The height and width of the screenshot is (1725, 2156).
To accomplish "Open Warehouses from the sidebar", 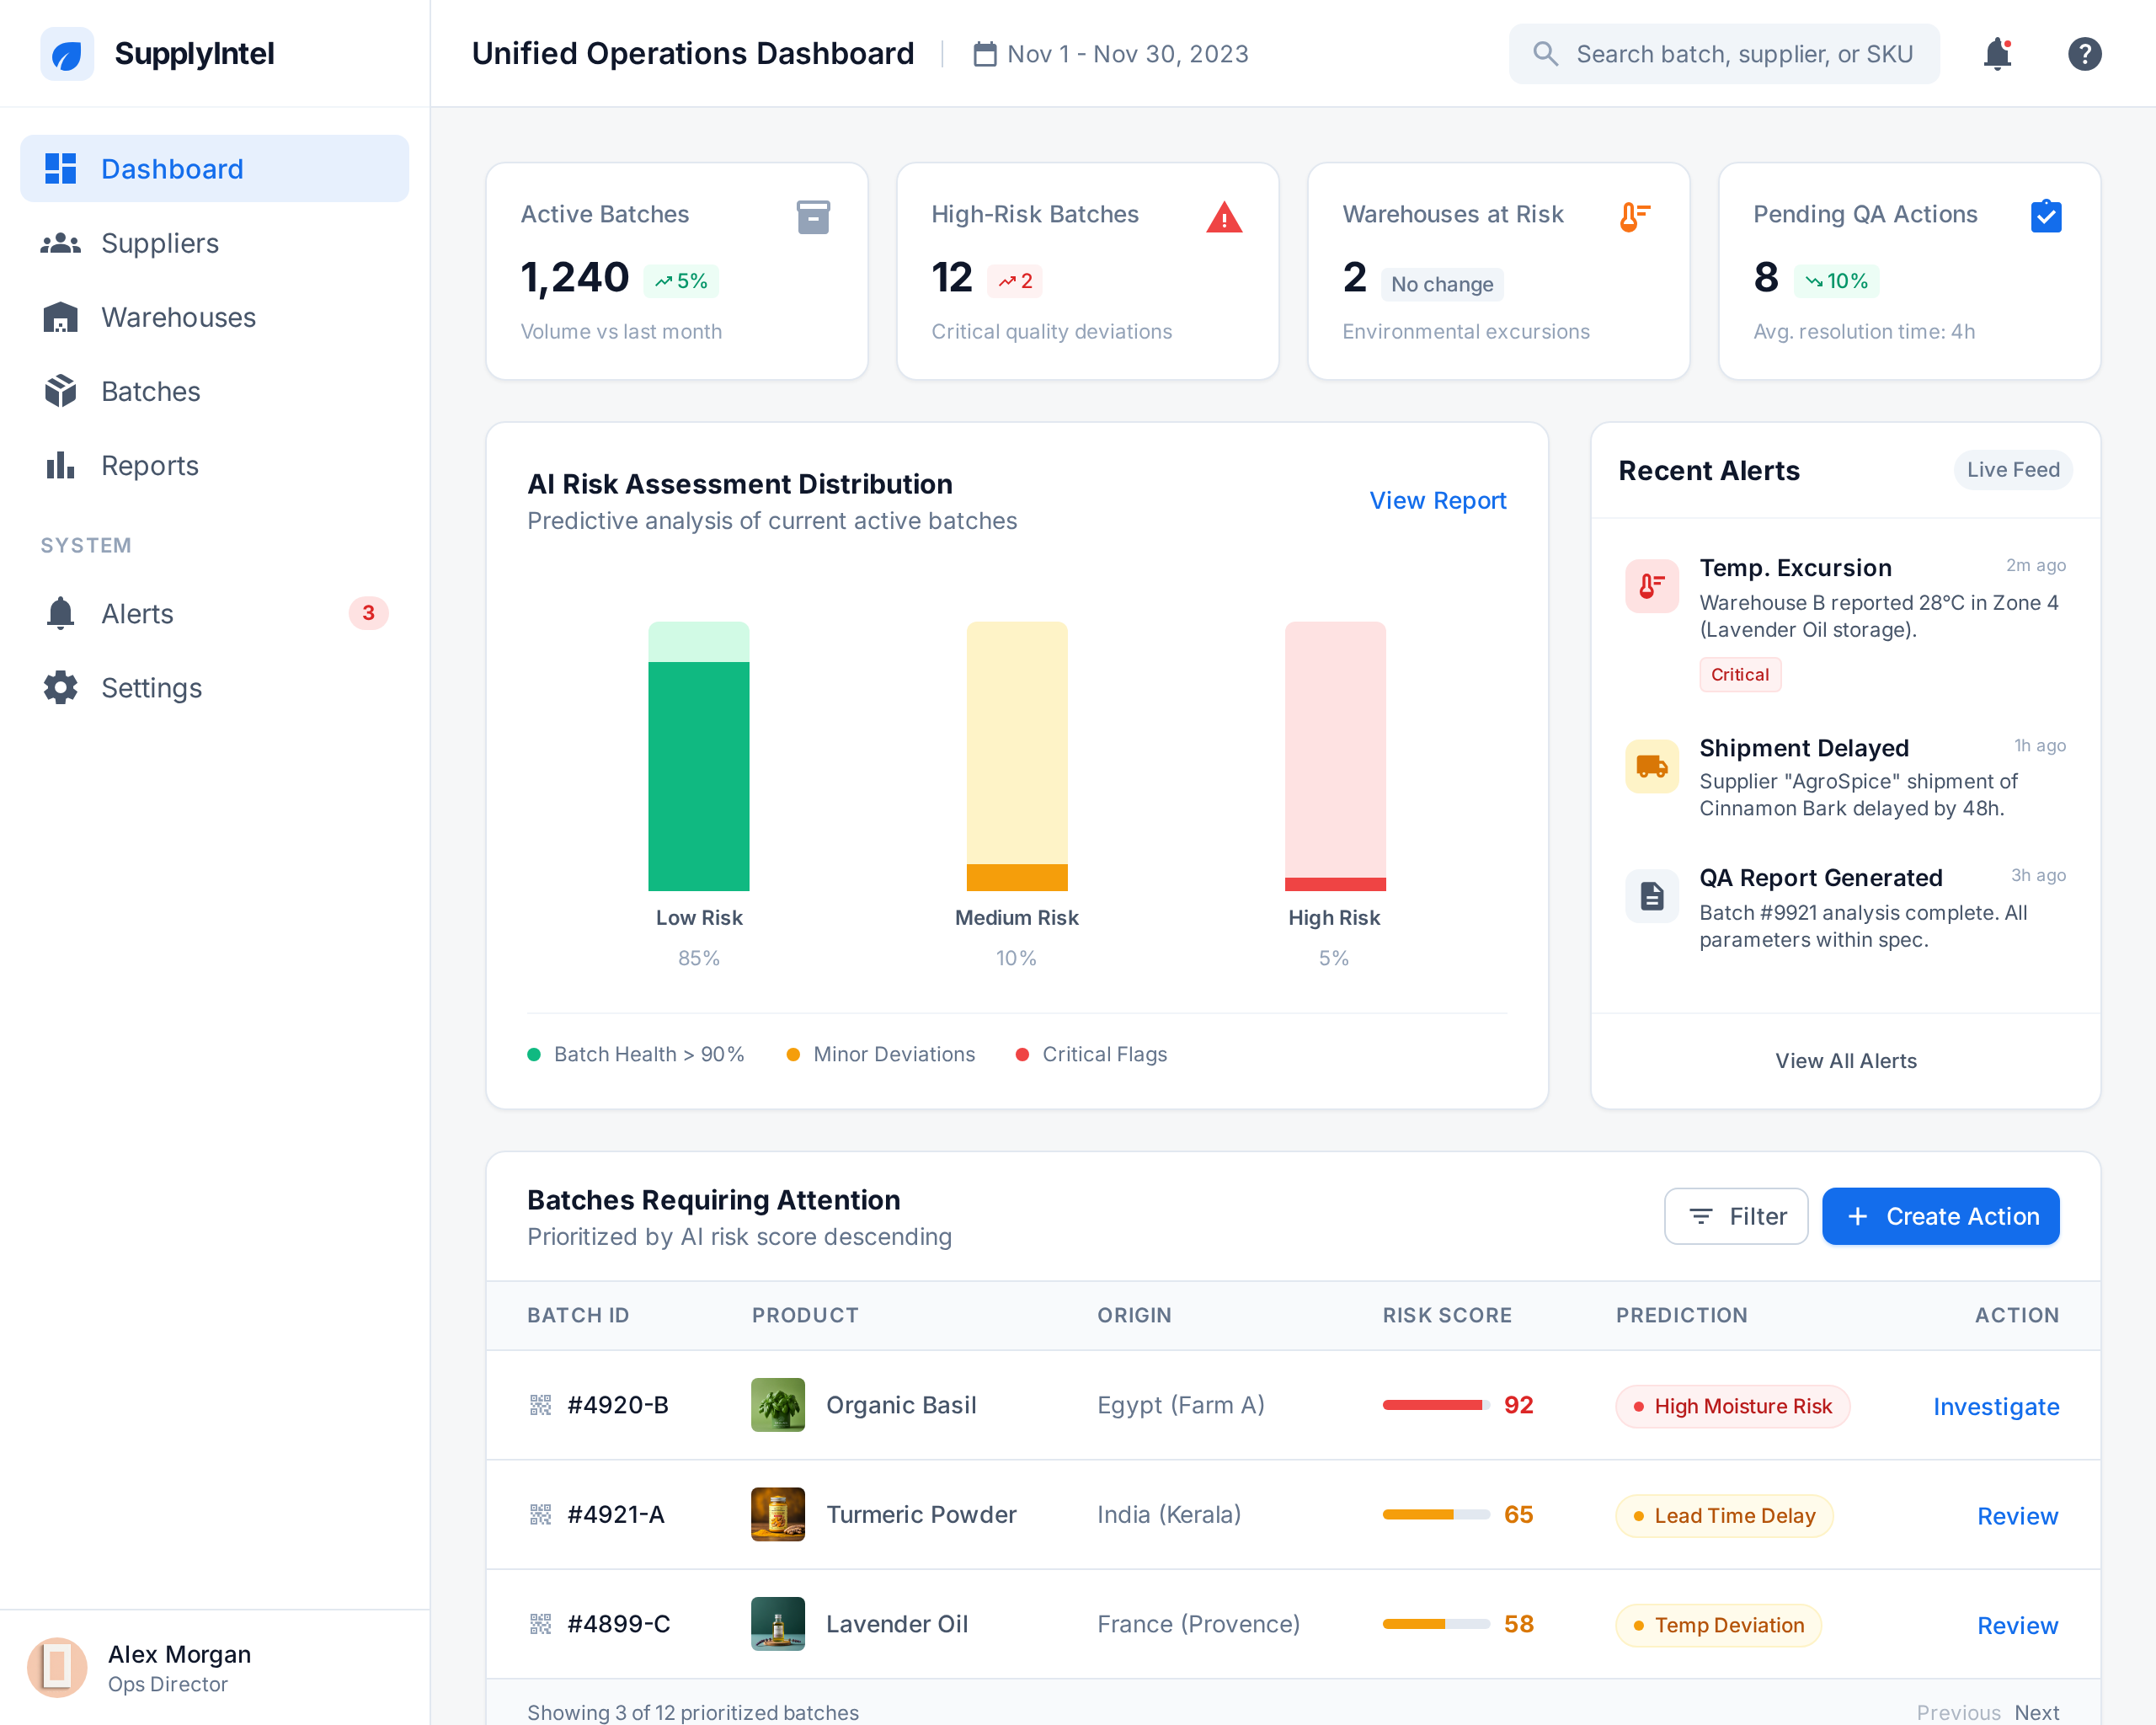I will [x=215, y=317].
